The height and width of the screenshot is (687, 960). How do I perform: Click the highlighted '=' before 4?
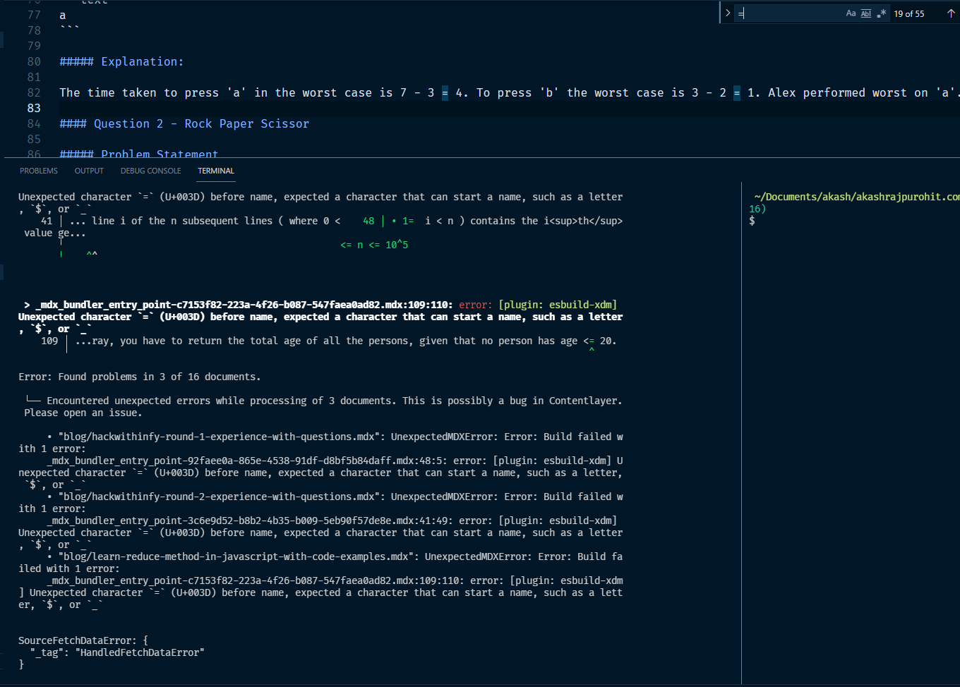click(x=445, y=92)
